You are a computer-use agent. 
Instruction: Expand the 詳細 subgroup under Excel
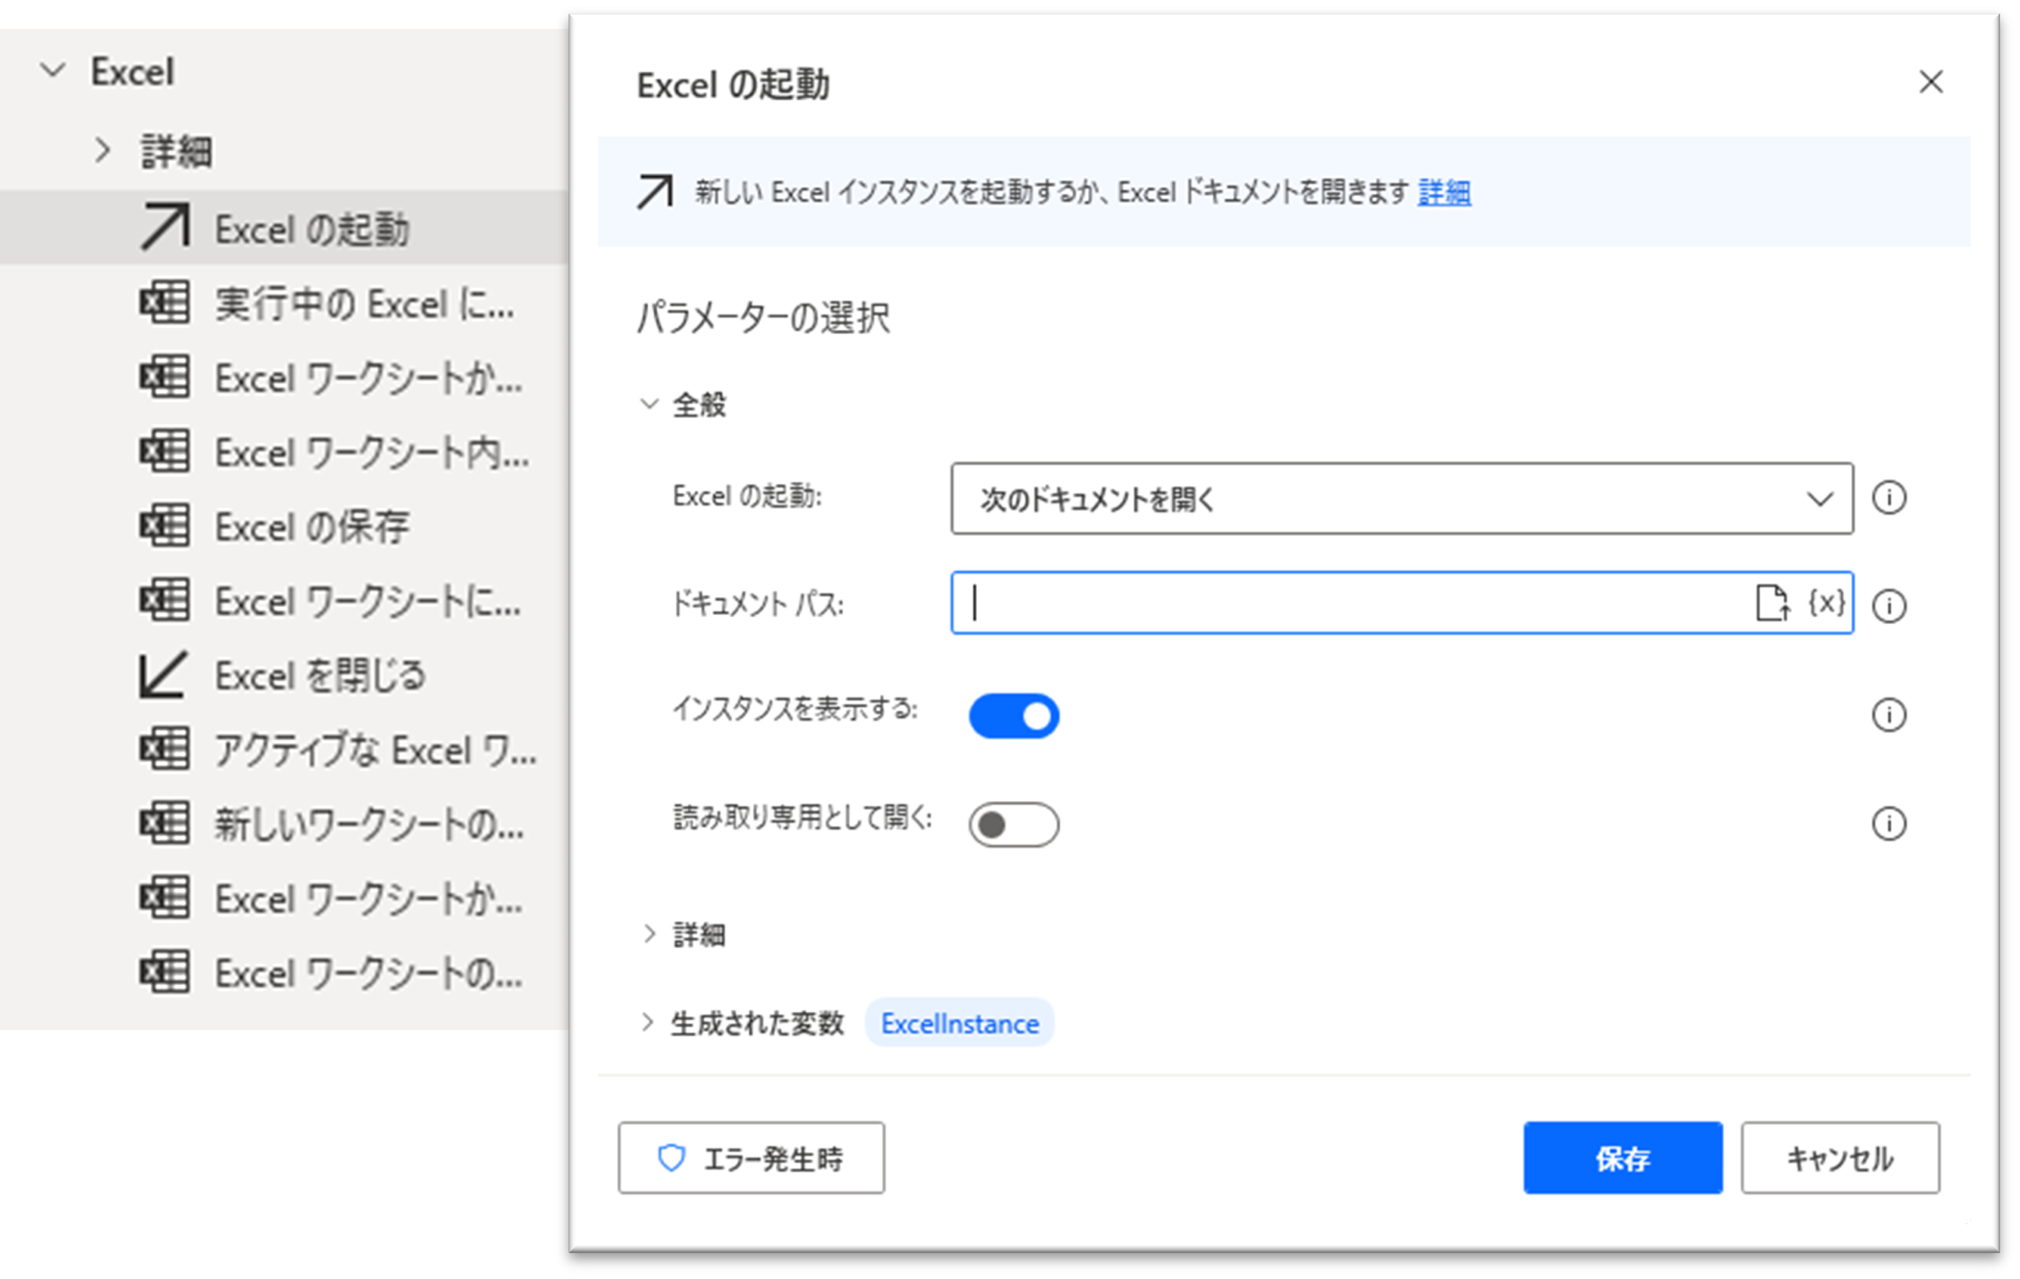103,150
